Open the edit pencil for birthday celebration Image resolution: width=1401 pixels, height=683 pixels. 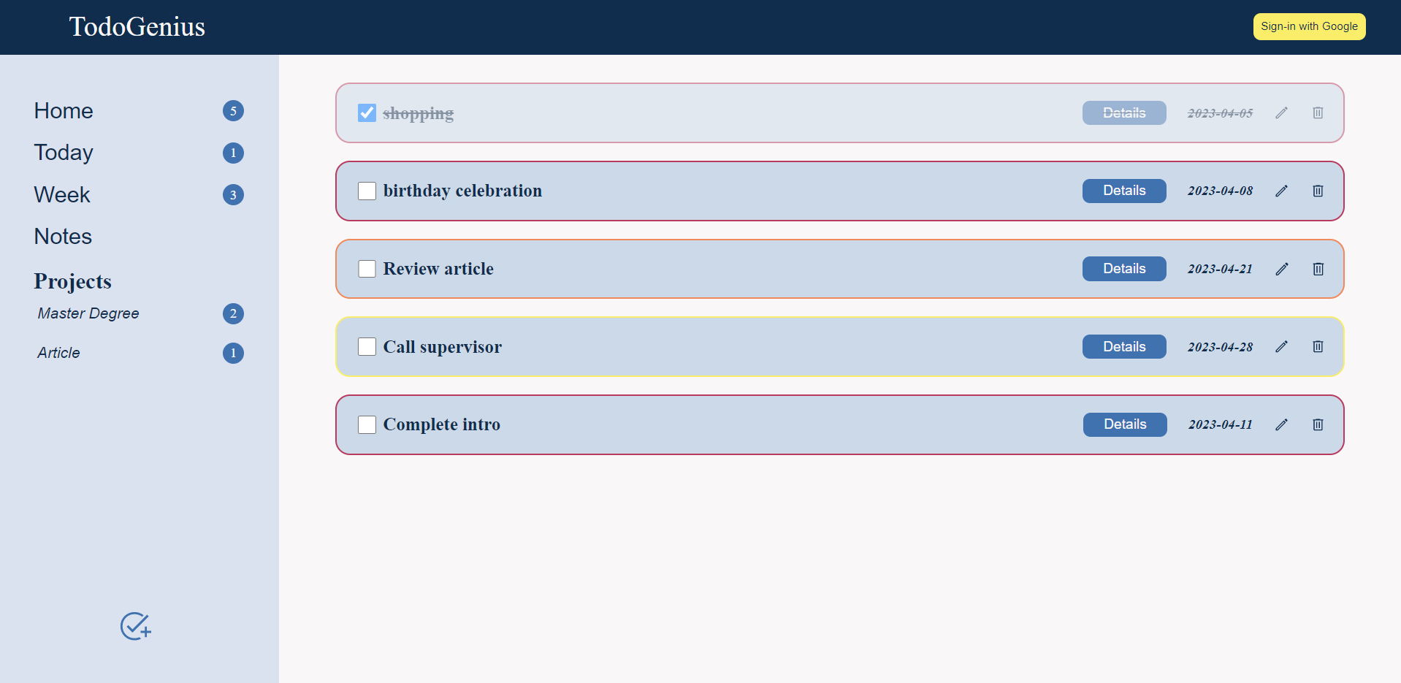point(1281,191)
